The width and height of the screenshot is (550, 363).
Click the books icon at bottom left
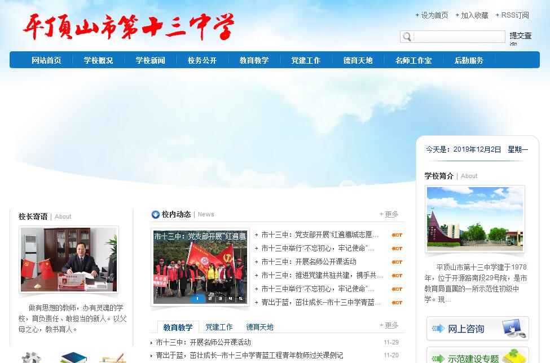pyautogui.click(x=73, y=357)
